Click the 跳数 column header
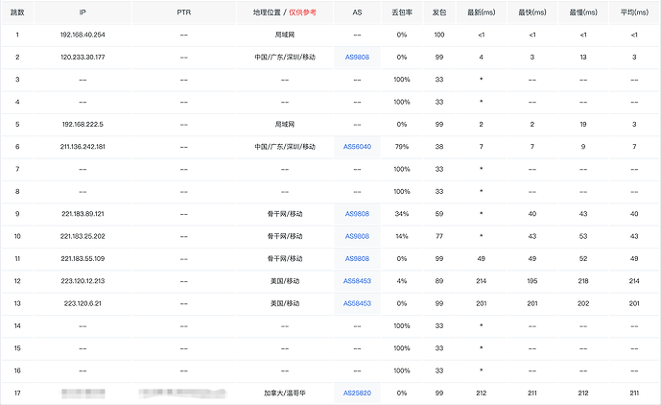 pos(17,12)
